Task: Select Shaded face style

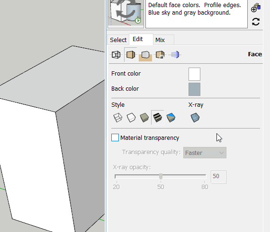Action: pos(144,118)
